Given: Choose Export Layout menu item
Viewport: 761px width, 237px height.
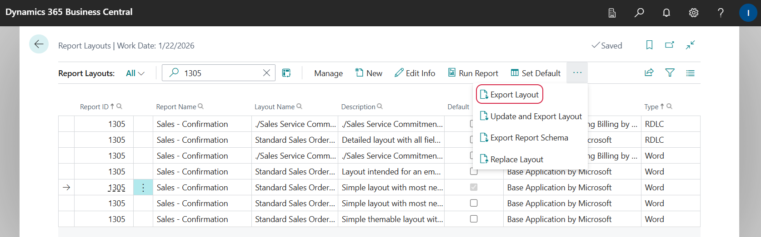Looking at the screenshot, I should (x=510, y=95).
